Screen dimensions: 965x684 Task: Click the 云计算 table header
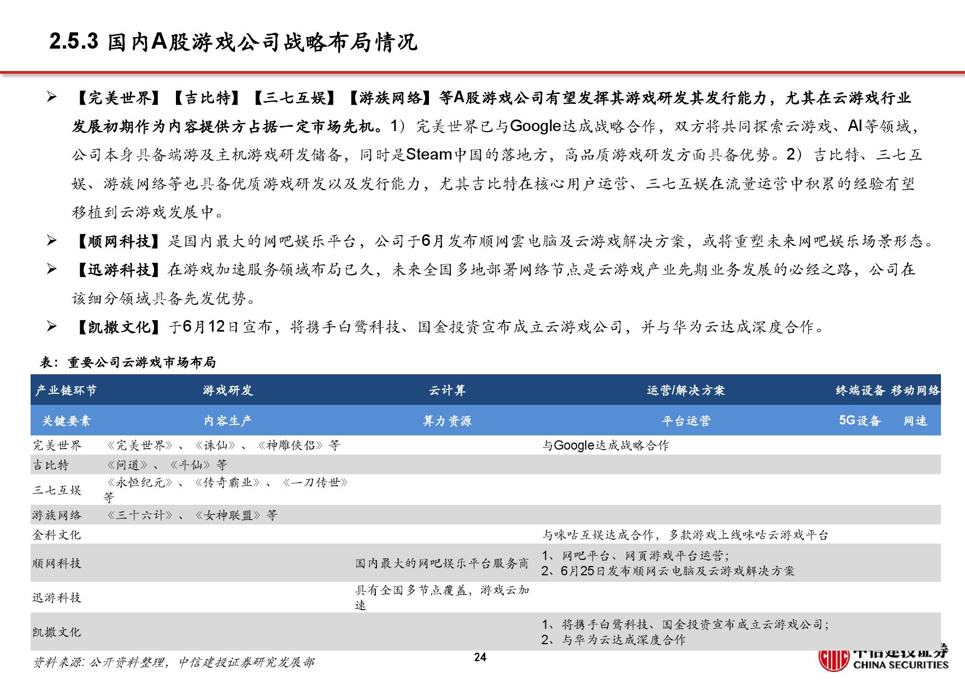pyautogui.click(x=447, y=390)
